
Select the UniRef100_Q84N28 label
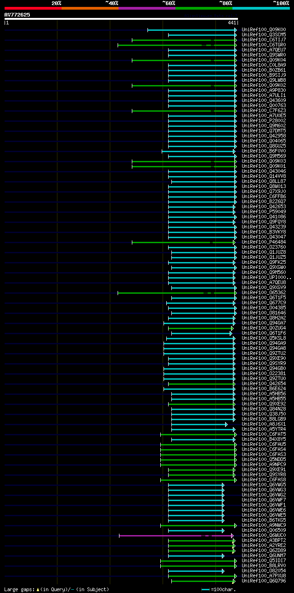(264, 409)
